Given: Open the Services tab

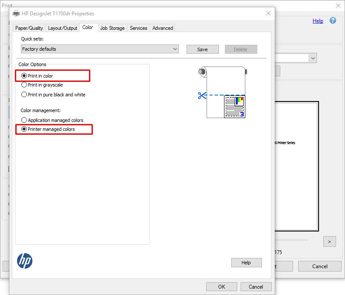Looking at the screenshot, I should [138, 28].
